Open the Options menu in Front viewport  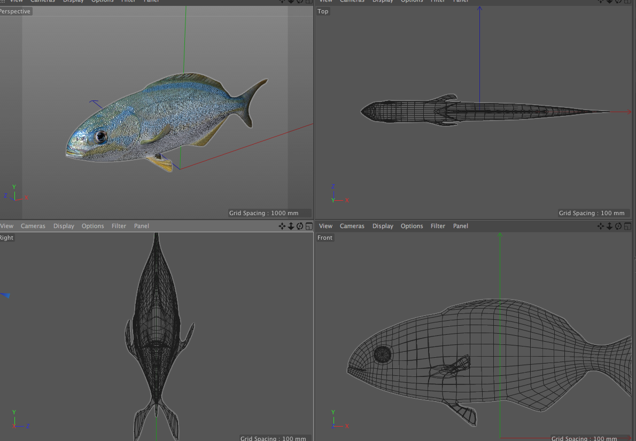(x=412, y=226)
